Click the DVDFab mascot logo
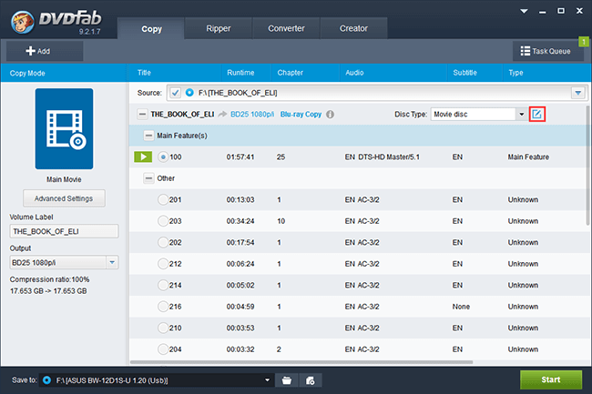This screenshot has height=394, width=592. (x=22, y=22)
